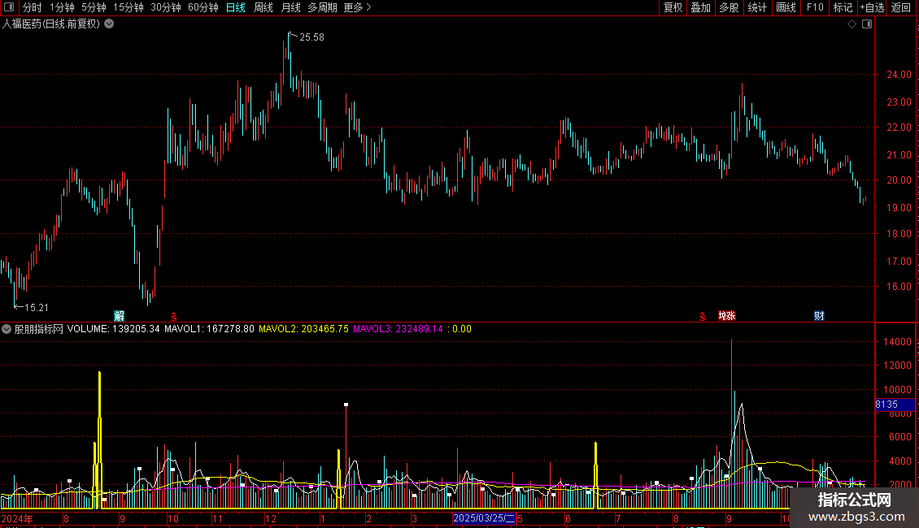This screenshot has height=528, width=919.
Task: Switch to 月线 monthly chart
Action: point(290,7)
